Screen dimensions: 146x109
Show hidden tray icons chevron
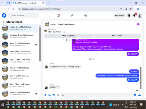pyautogui.click(x=123, y=105)
